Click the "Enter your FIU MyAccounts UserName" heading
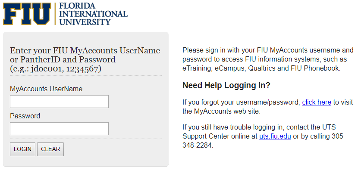 point(85,50)
